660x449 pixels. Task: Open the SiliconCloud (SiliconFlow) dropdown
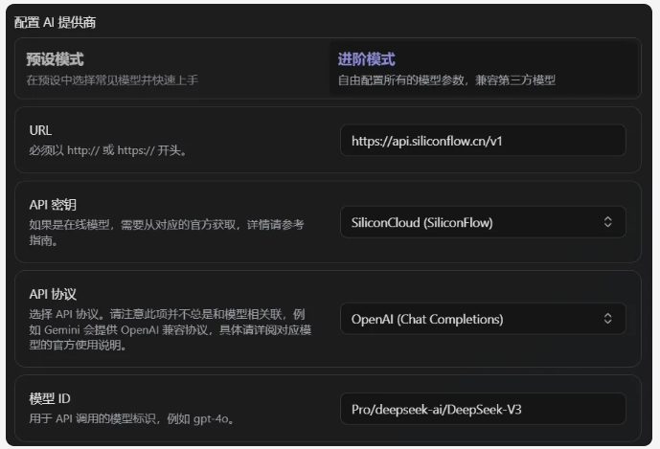tap(483, 222)
